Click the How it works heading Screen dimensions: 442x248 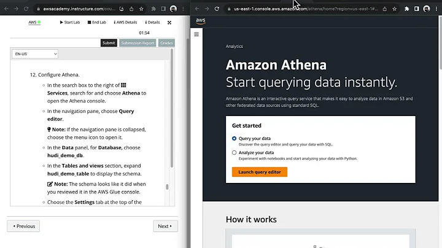click(x=251, y=219)
